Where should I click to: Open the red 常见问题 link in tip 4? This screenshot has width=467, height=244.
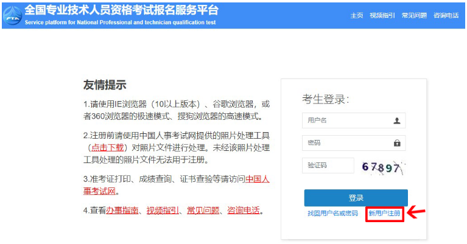(x=203, y=211)
